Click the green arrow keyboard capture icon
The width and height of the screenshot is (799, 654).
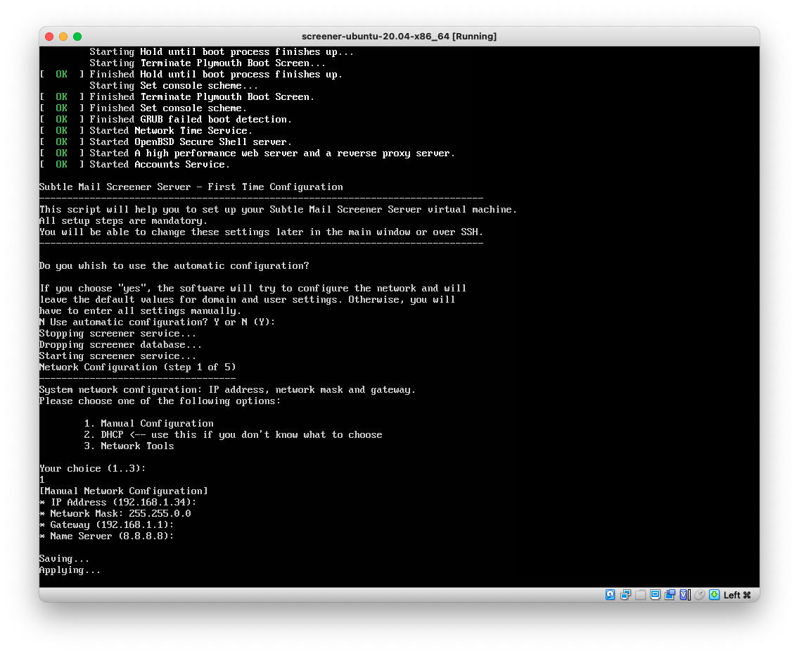click(x=714, y=595)
